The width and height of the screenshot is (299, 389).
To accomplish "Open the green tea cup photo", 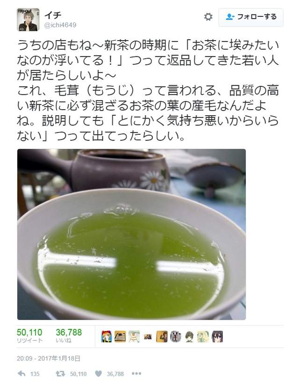I will (131, 234).
